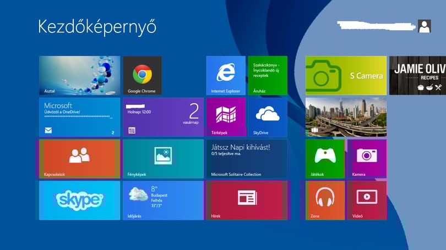Open the Zene music tile

pos(325,201)
